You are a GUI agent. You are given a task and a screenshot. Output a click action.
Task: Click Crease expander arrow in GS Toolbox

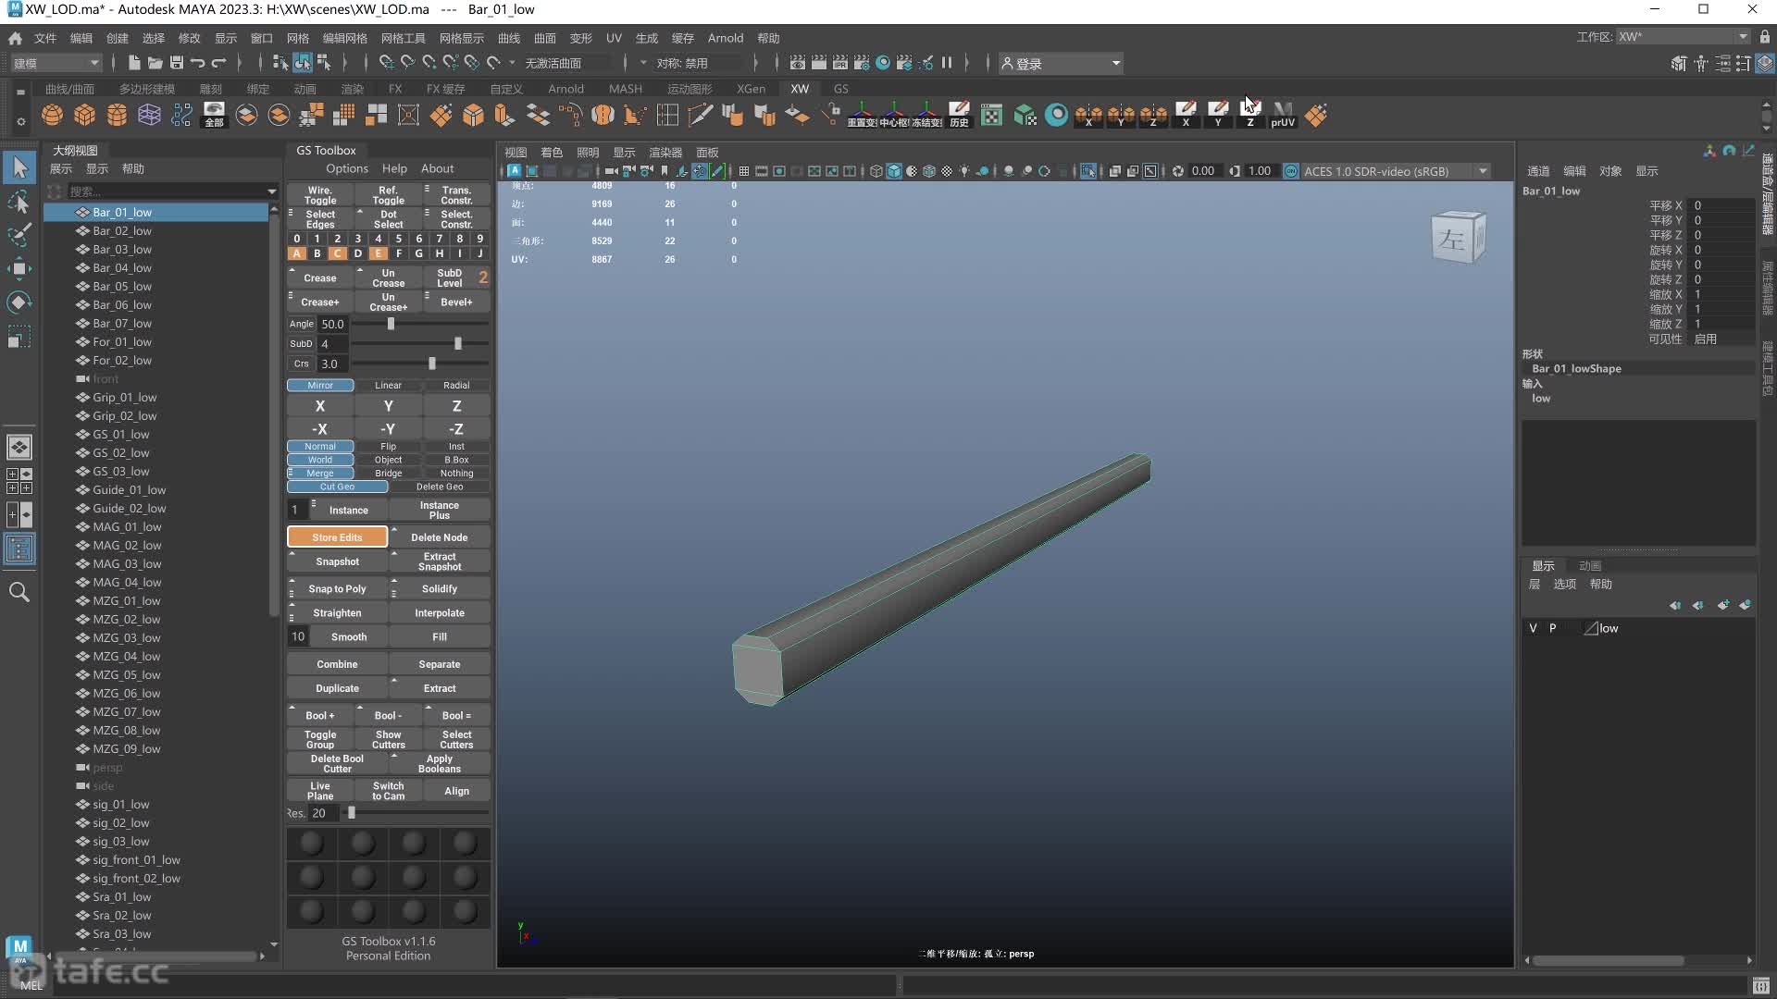click(x=292, y=271)
